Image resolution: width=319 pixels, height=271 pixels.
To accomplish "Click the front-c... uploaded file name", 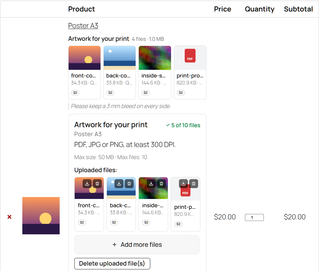I will [x=89, y=206].
